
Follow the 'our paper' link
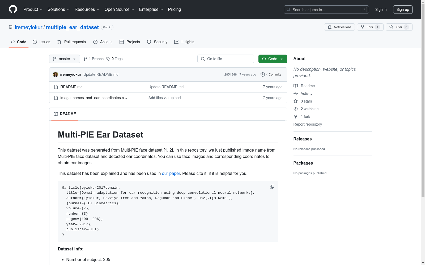click(x=171, y=173)
